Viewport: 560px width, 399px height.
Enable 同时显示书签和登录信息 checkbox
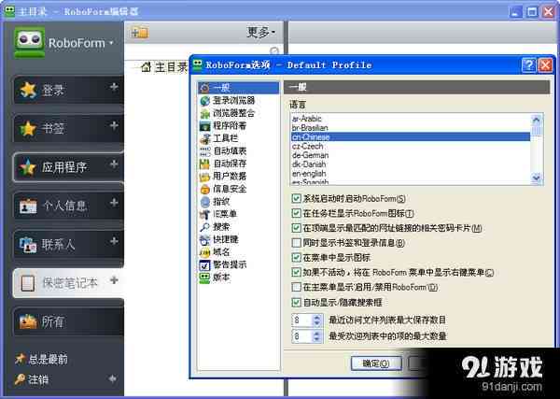[296, 243]
